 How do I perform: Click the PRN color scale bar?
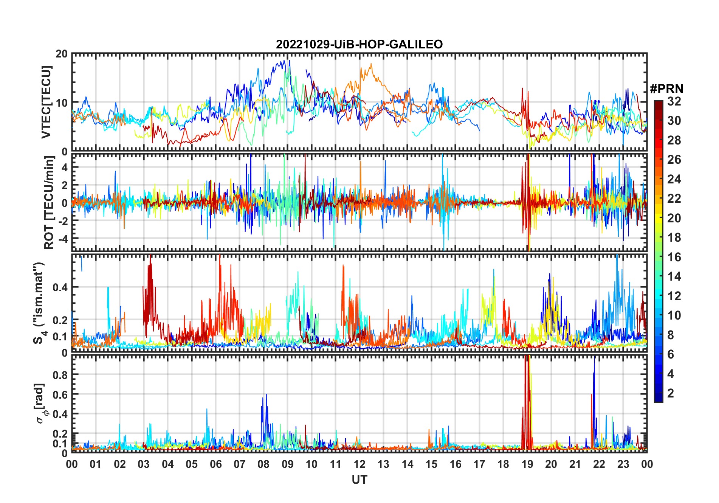[659, 251]
